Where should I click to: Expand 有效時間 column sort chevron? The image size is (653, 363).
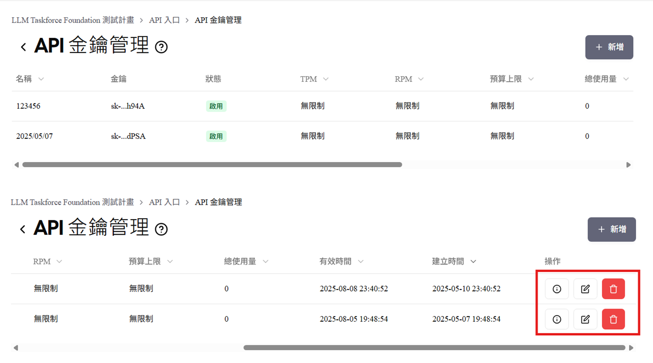tap(361, 261)
